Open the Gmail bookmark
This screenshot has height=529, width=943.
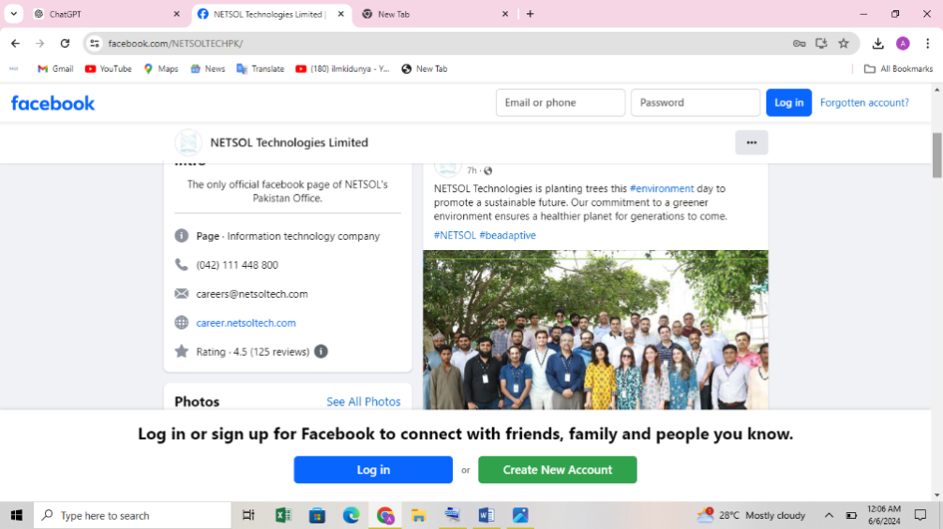[x=55, y=69]
